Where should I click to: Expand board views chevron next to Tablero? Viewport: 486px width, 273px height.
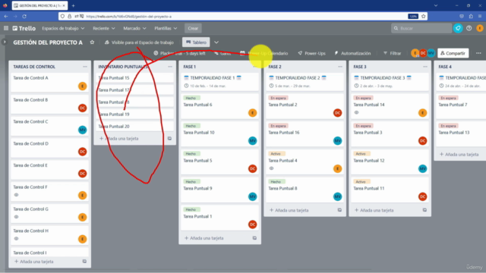(216, 42)
